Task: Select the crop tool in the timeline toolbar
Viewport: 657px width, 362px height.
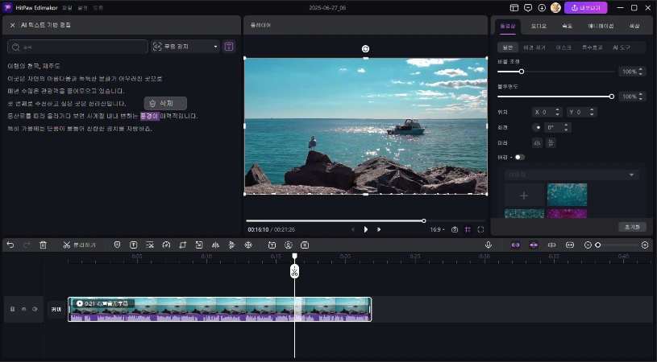Action: [183, 245]
